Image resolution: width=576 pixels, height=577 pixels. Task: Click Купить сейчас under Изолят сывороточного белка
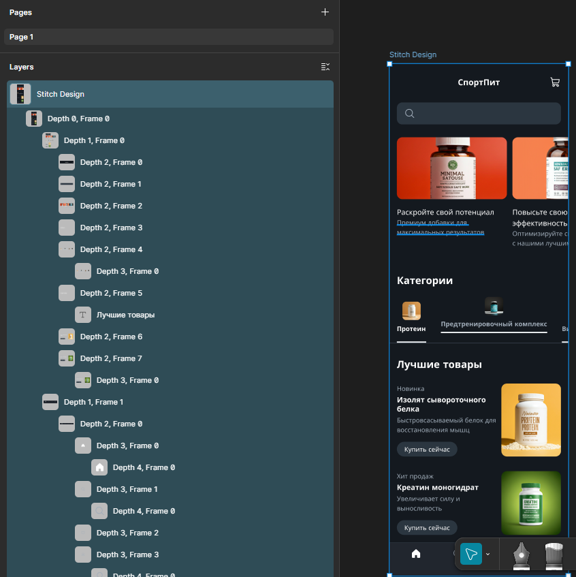click(x=427, y=450)
